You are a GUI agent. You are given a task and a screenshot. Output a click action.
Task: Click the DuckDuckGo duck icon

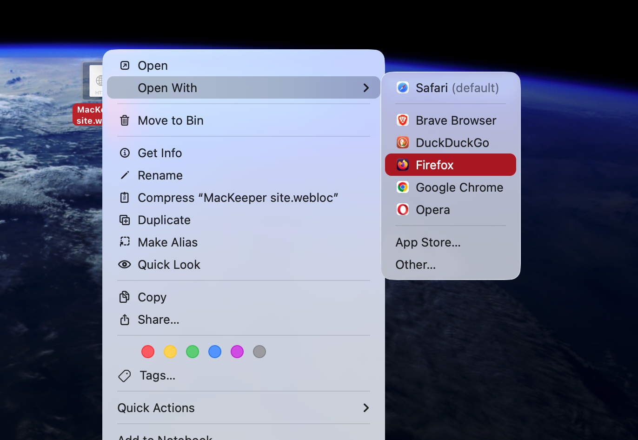point(403,142)
